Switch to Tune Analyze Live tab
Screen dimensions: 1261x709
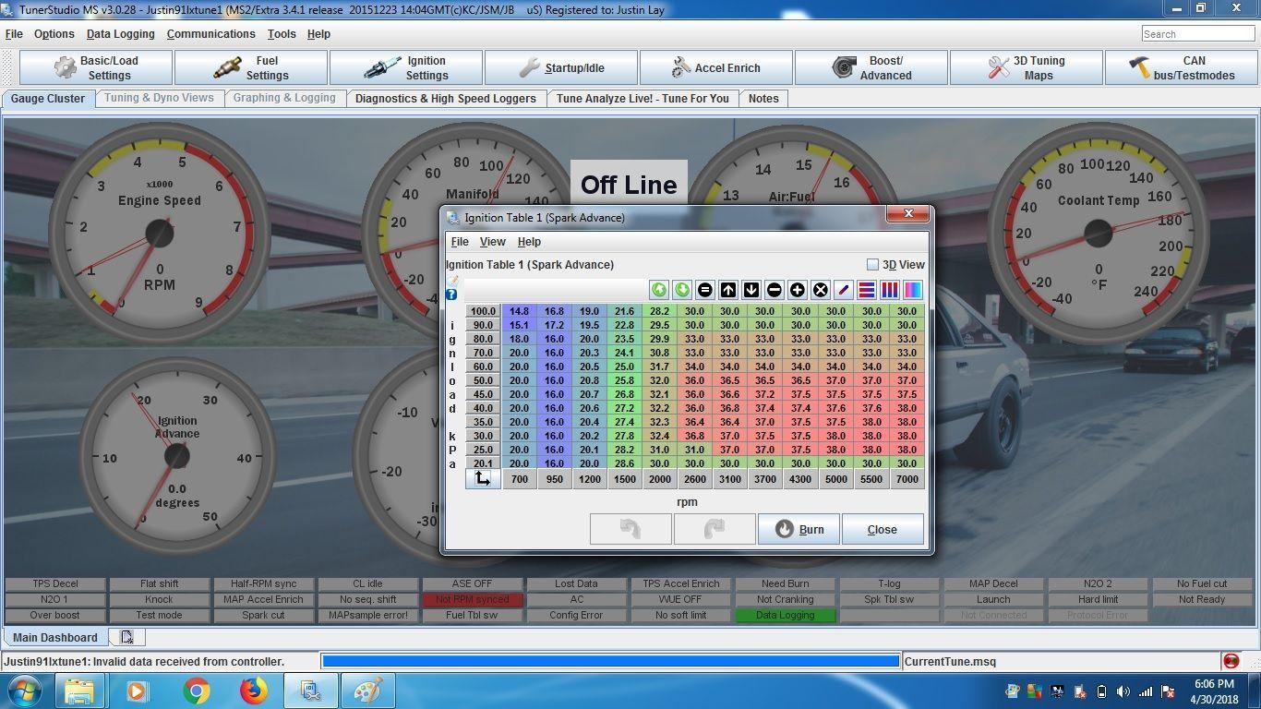click(x=643, y=98)
